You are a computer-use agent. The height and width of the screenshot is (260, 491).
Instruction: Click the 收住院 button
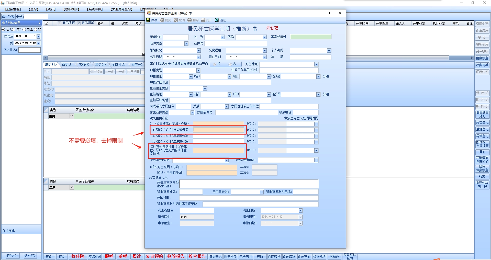pos(78,256)
